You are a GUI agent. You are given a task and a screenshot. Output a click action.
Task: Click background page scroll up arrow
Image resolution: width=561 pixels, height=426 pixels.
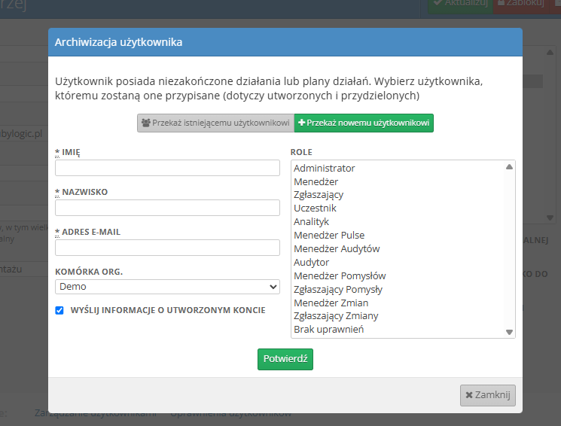point(550,53)
